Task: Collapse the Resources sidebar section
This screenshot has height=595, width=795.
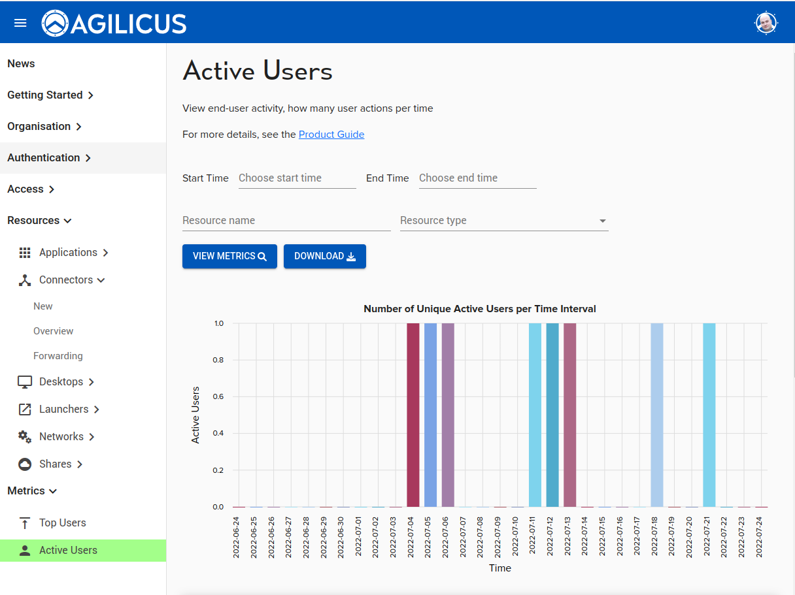Action: [39, 221]
